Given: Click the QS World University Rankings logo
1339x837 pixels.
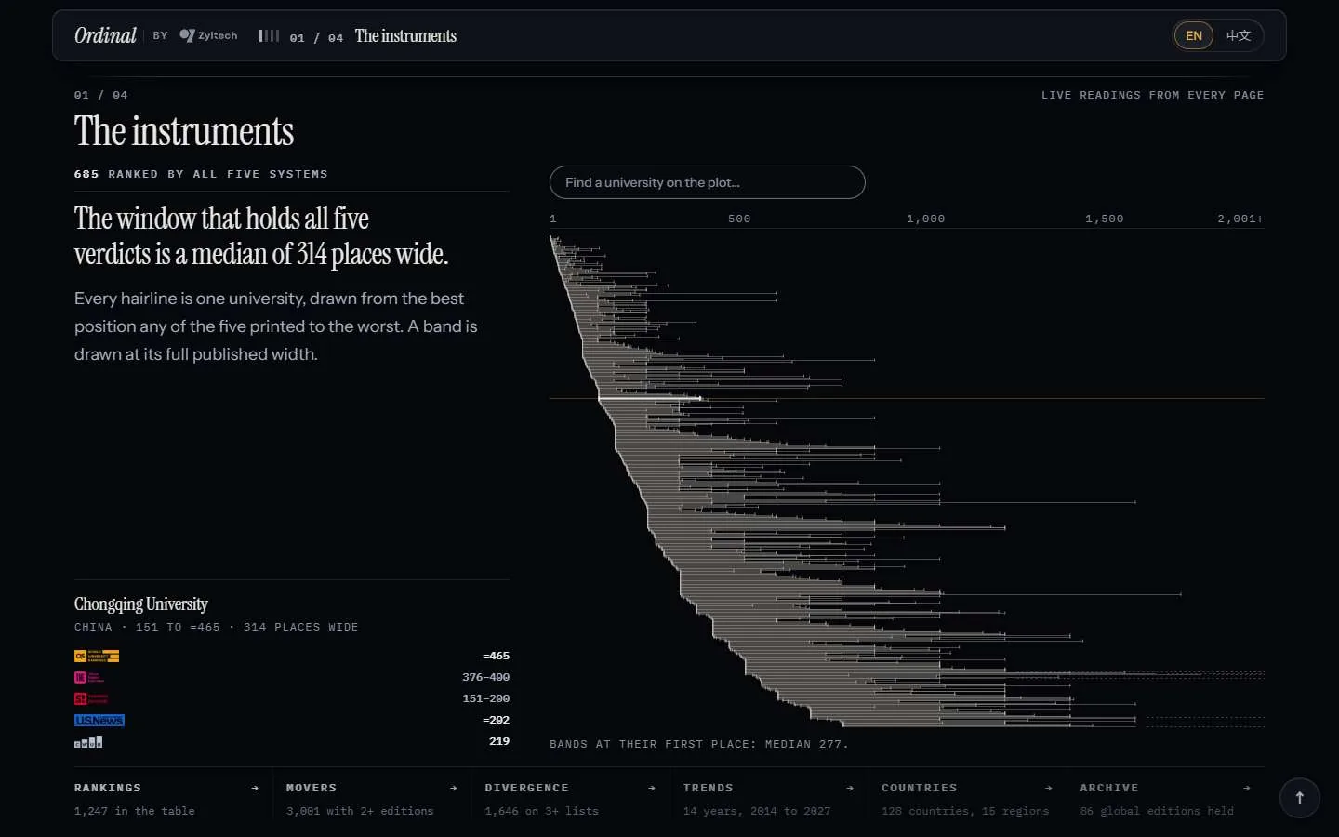Looking at the screenshot, I should pyautogui.click(x=97, y=656).
